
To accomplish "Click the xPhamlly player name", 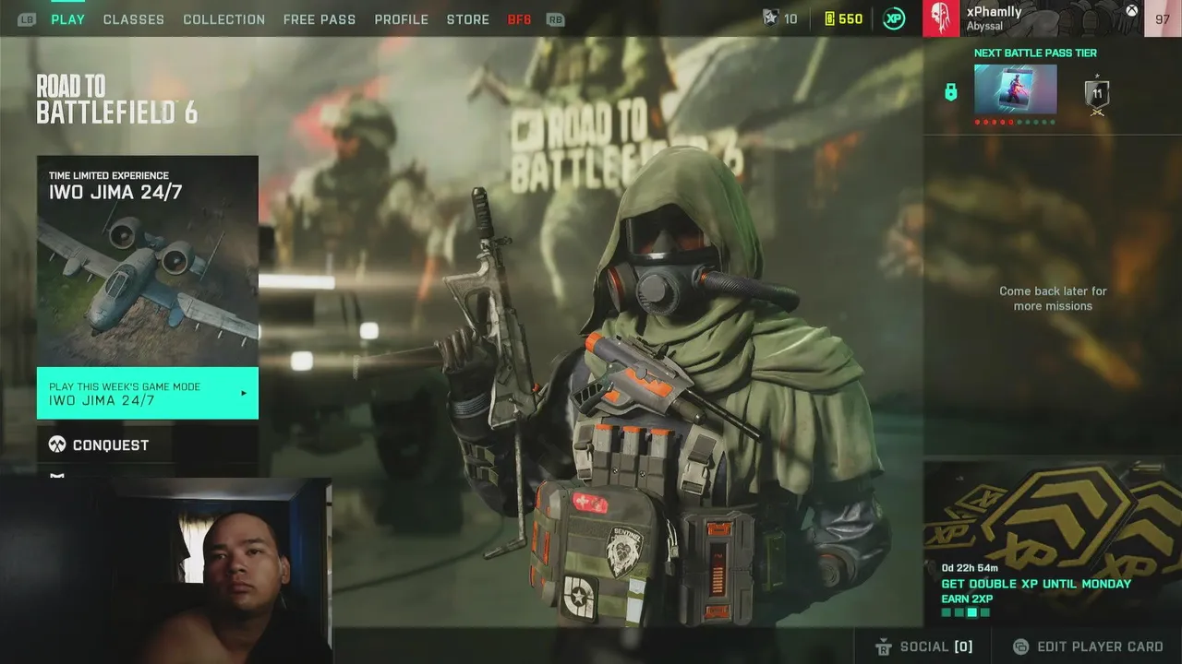I will click(x=994, y=12).
